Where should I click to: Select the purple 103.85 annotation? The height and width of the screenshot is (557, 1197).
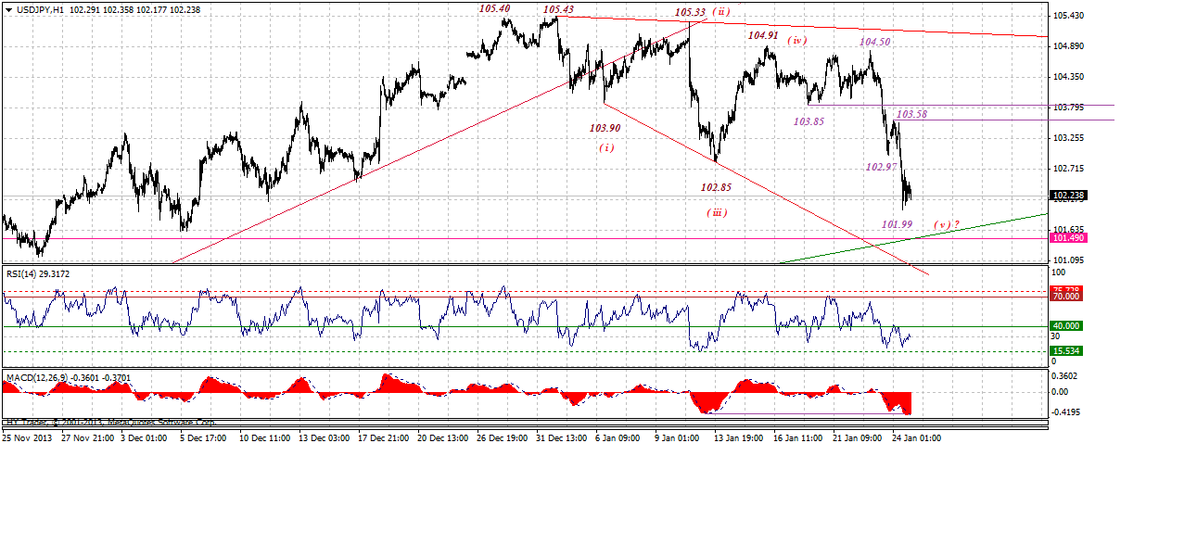coord(809,121)
